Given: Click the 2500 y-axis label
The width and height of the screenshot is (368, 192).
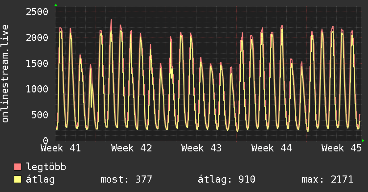Looking at the screenshot, I should pos(37,12).
